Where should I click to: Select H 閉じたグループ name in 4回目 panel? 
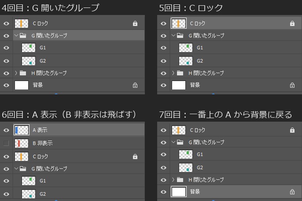click(49, 73)
